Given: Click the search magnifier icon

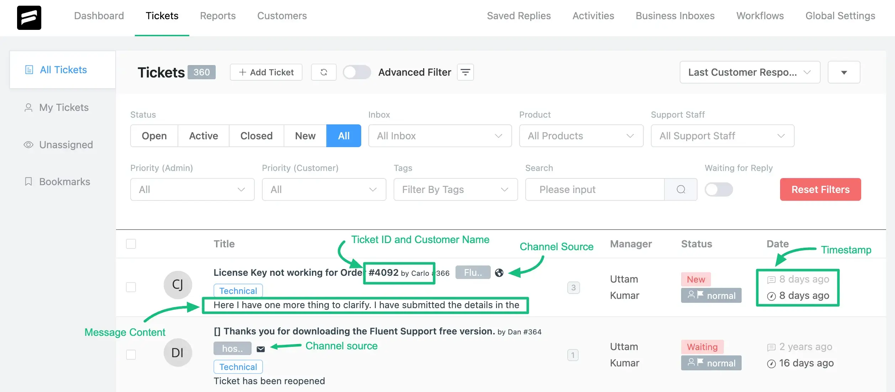Looking at the screenshot, I should tap(681, 189).
